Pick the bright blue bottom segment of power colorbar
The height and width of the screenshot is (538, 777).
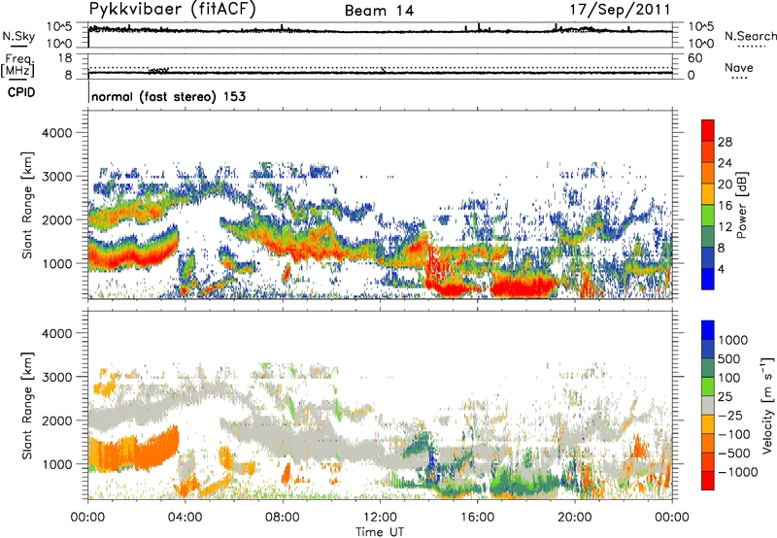pos(708,279)
